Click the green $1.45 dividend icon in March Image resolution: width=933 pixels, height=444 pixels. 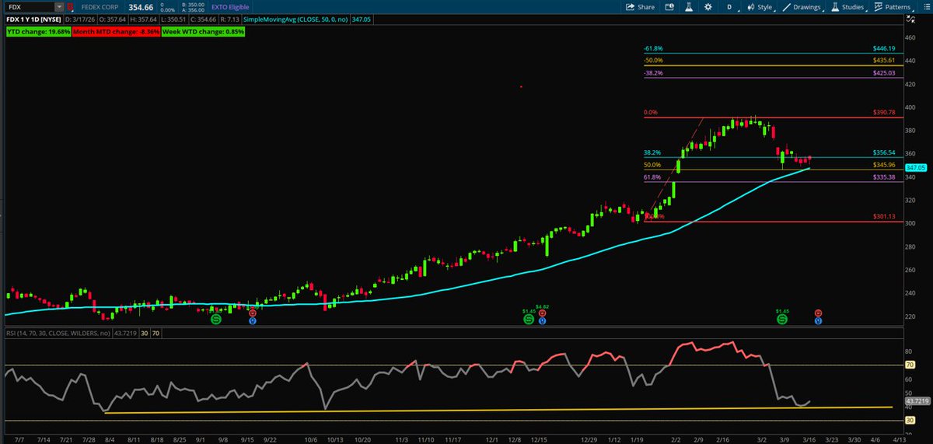[x=781, y=319]
